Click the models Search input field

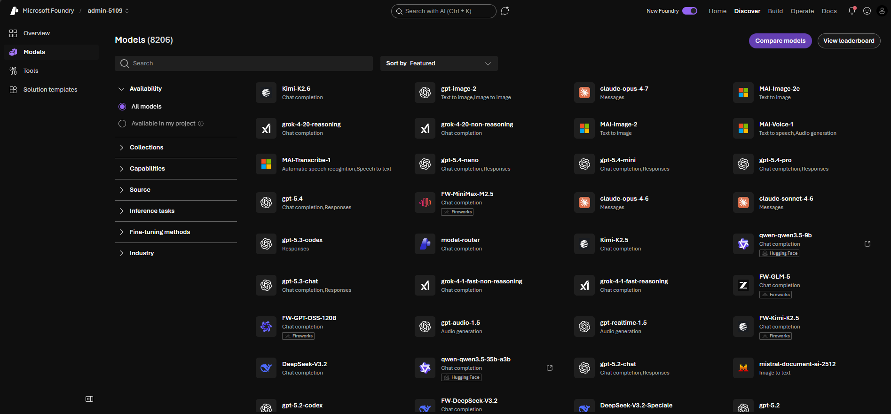244,63
